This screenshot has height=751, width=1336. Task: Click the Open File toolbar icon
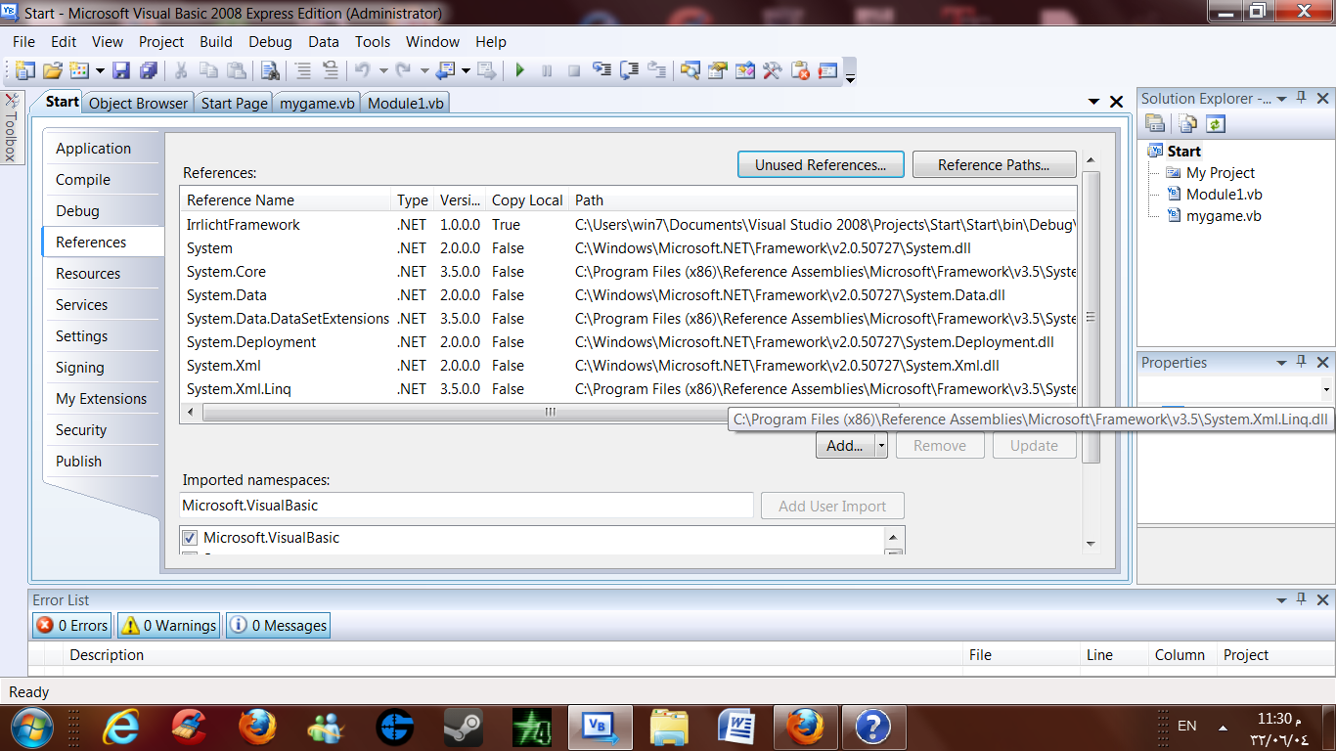coord(52,70)
